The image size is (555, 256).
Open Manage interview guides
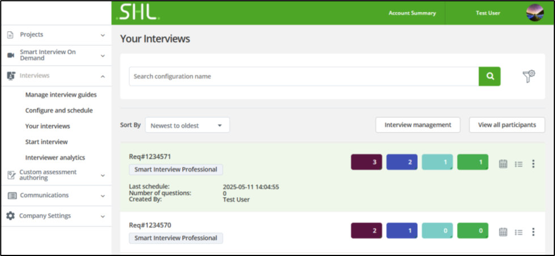point(61,95)
